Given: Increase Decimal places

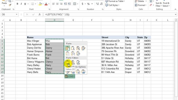Looking at the screenshot, I should point(97,4).
